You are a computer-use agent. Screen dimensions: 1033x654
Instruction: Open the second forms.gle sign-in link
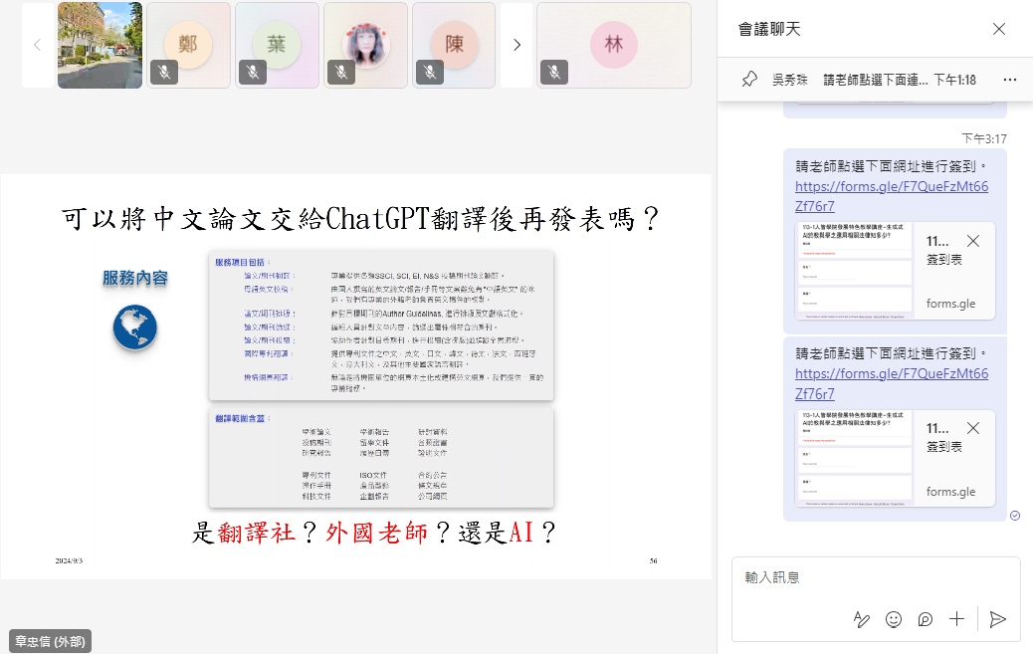tap(892, 383)
